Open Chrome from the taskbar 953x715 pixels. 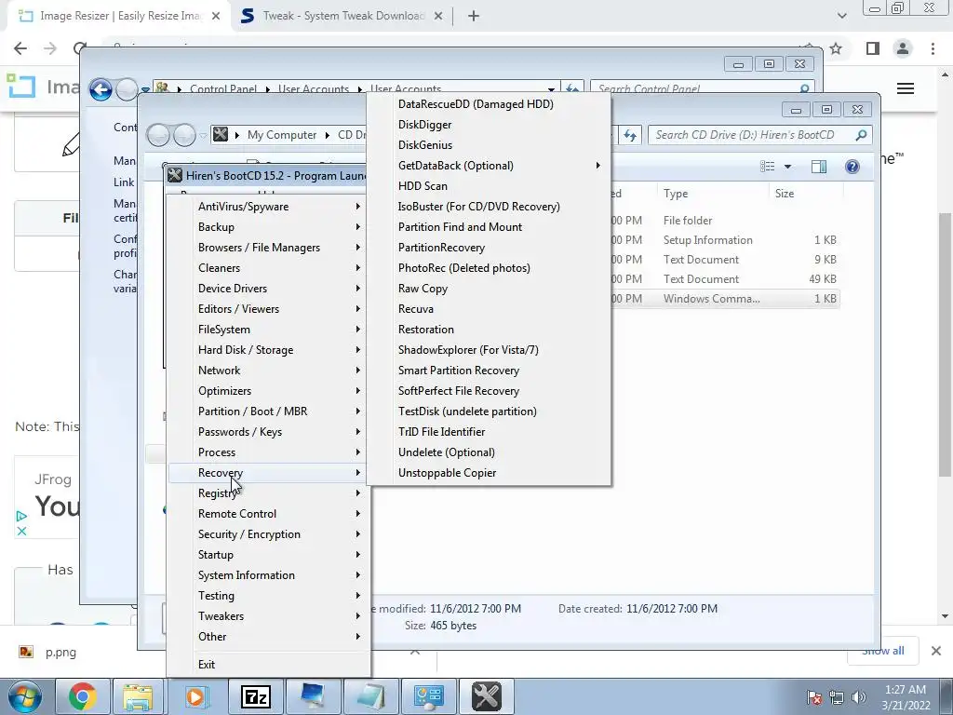click(x=82, y=696)
